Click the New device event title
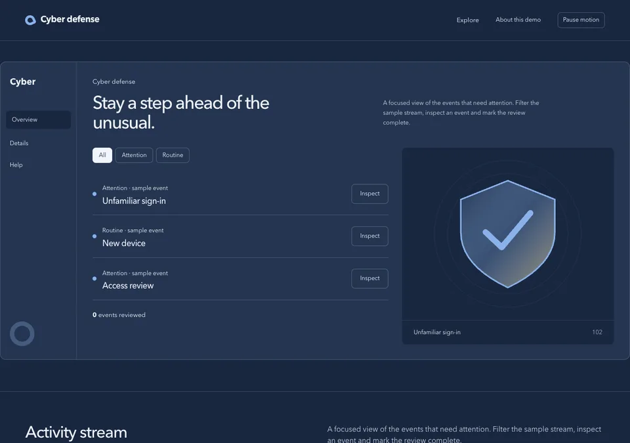 click(124, 243)
